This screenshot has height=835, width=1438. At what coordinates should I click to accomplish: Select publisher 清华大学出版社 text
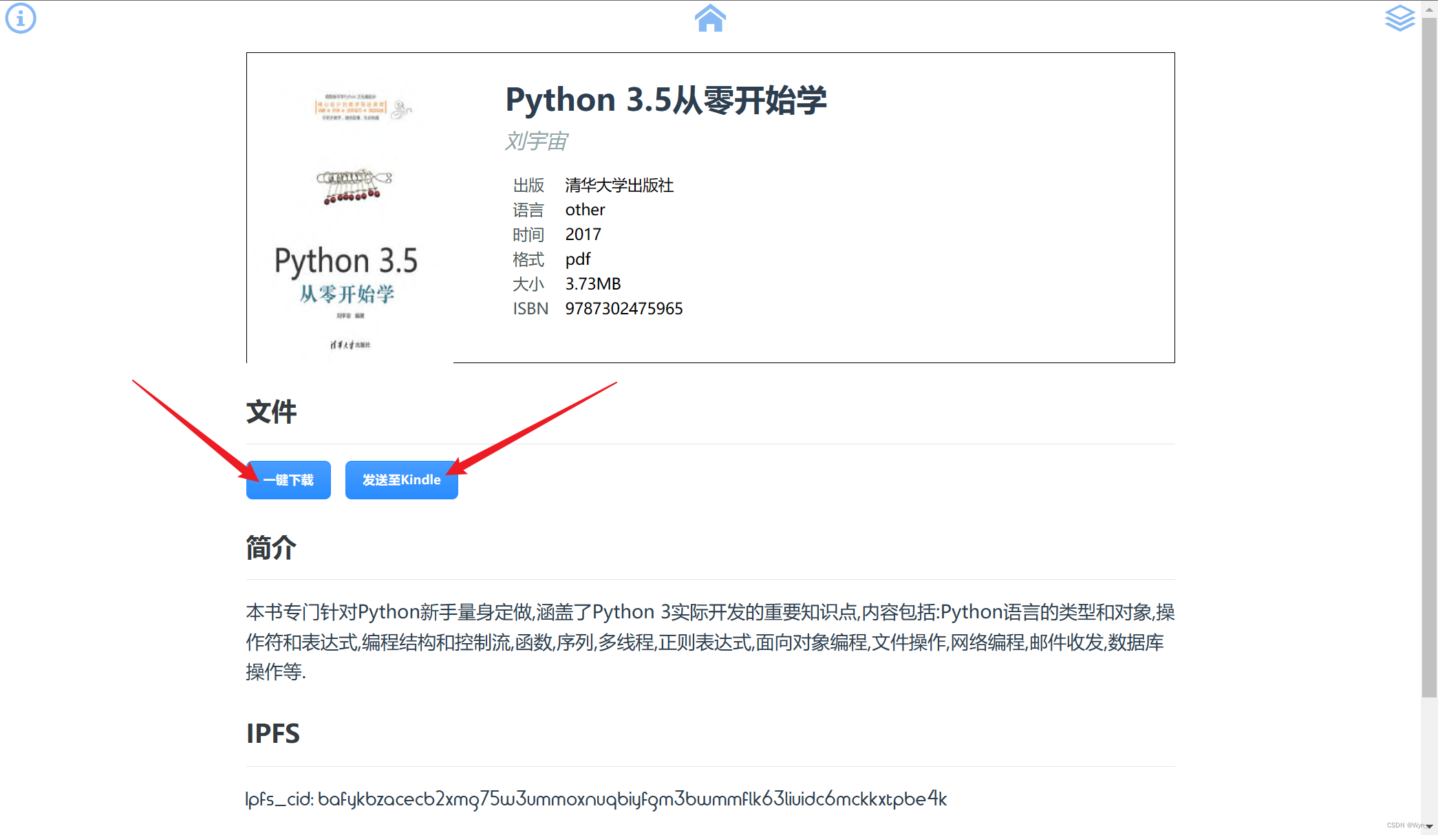click(x=619, y=185)
